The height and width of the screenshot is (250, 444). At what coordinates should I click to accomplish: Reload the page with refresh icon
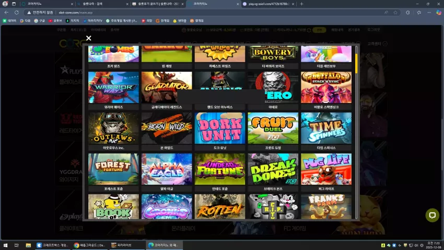17,13
